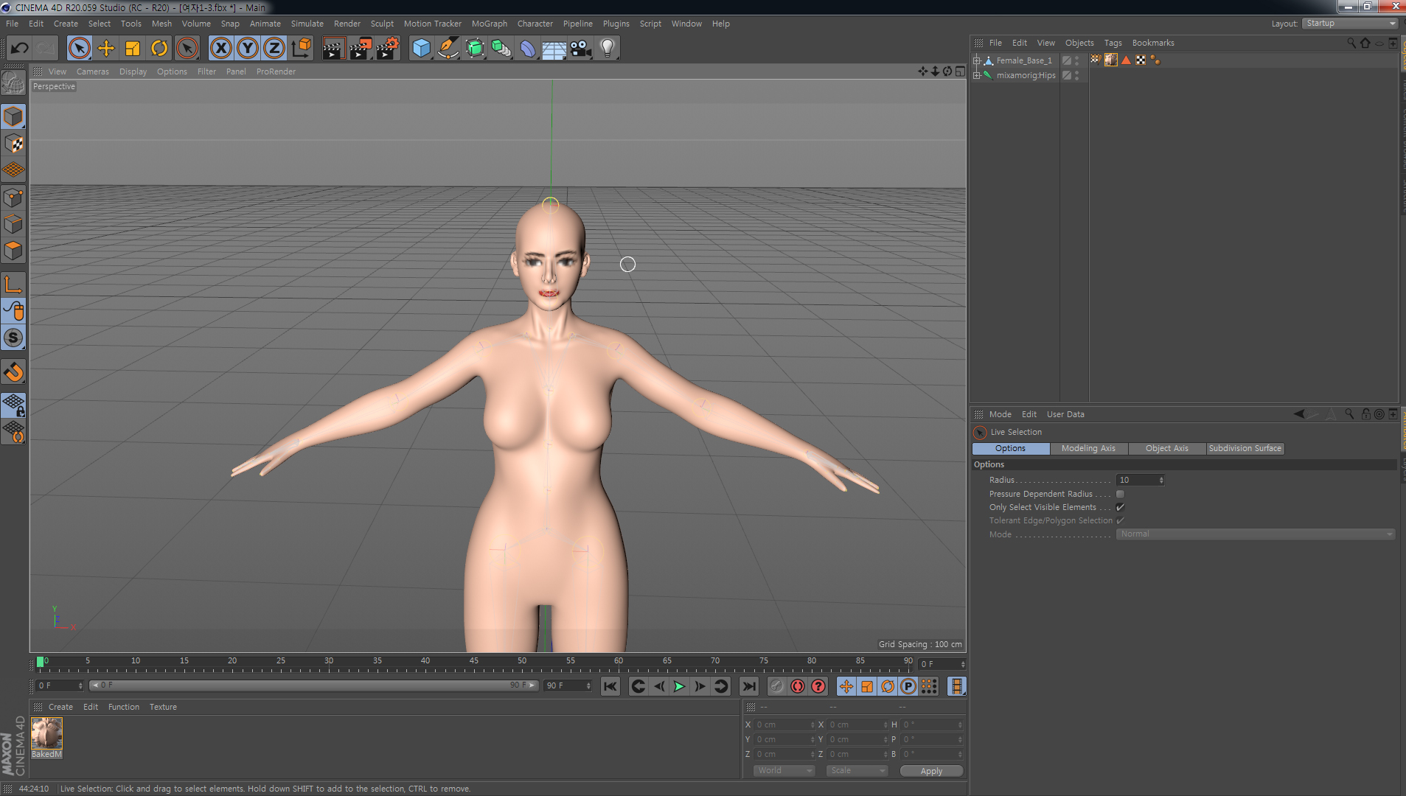Toggle X-axis lock

[220, 49]
